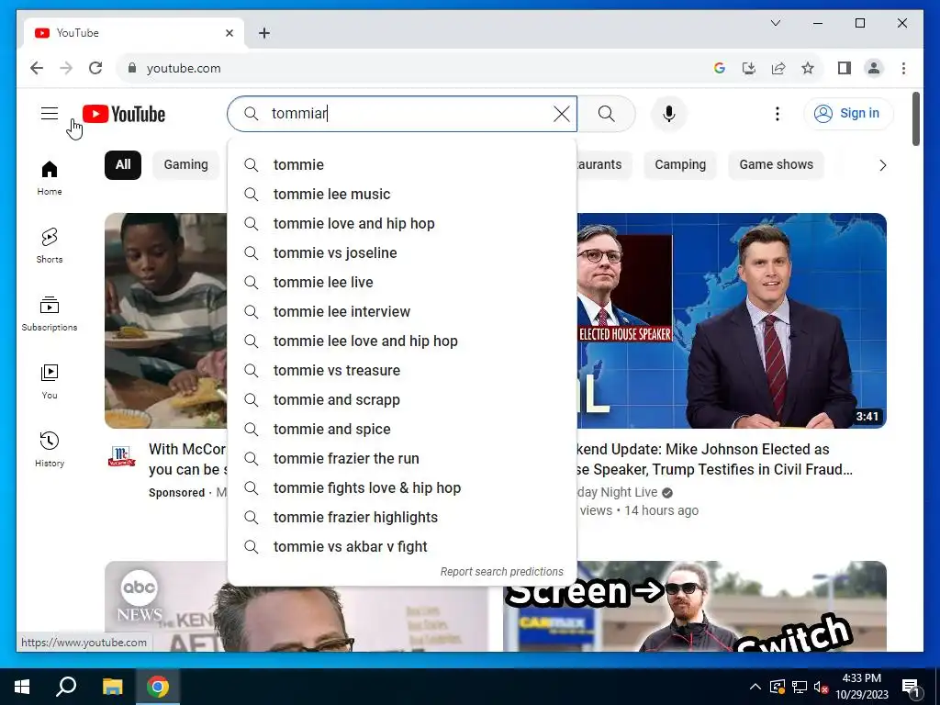Open the You section in sidebar

coord(50,382)
